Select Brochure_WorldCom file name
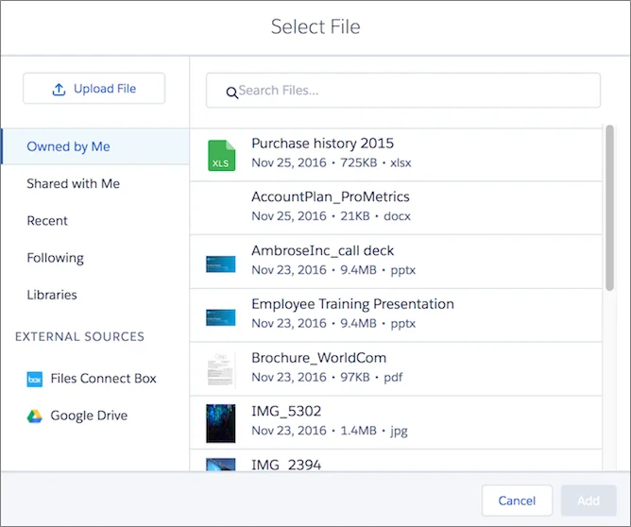This screenshot has width=631, height=527. 318,358
